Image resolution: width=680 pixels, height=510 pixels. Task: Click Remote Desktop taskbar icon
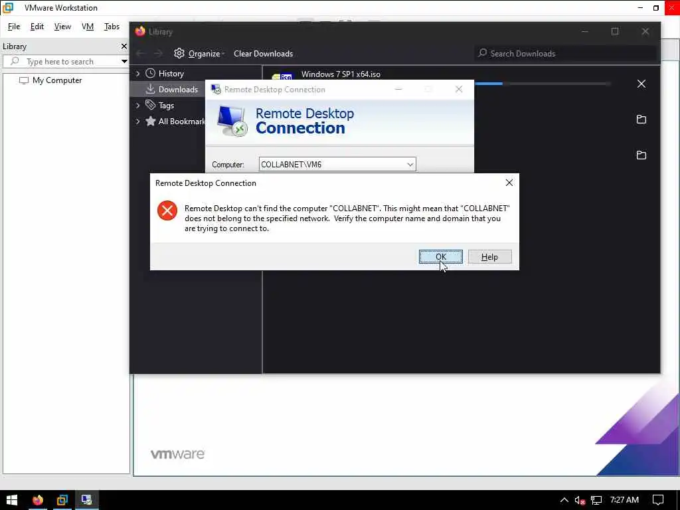[x=87, y=500]
